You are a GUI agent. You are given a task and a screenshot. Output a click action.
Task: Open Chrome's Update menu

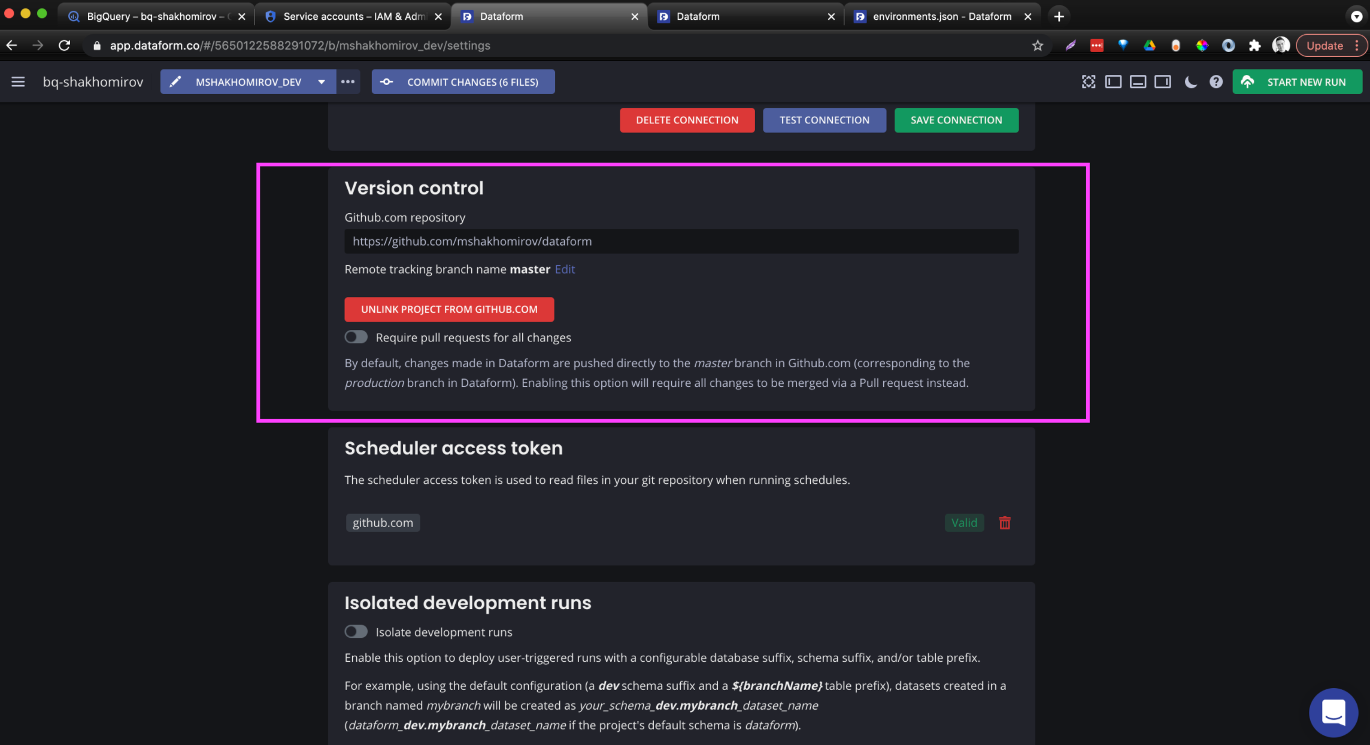point(1332,46)
